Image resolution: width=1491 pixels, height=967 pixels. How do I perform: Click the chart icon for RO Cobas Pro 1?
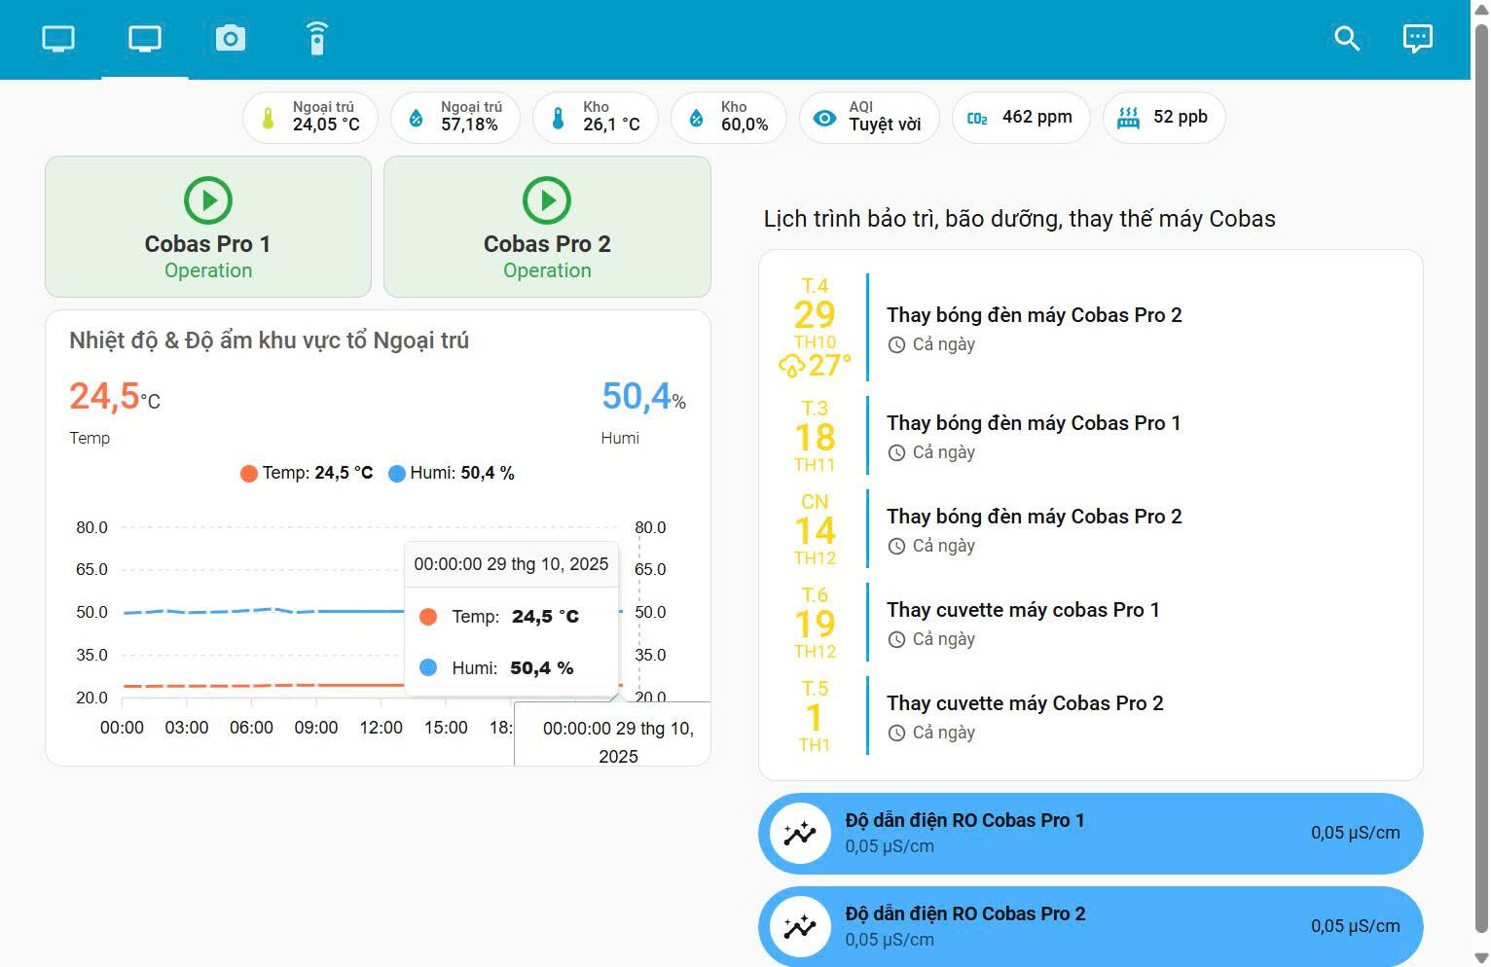pyautogui.click(x=800, y=834)
